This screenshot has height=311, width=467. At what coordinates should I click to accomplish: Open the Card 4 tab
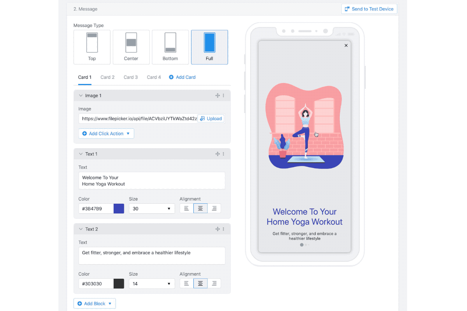pyautogui.click(x=154, y=77)
